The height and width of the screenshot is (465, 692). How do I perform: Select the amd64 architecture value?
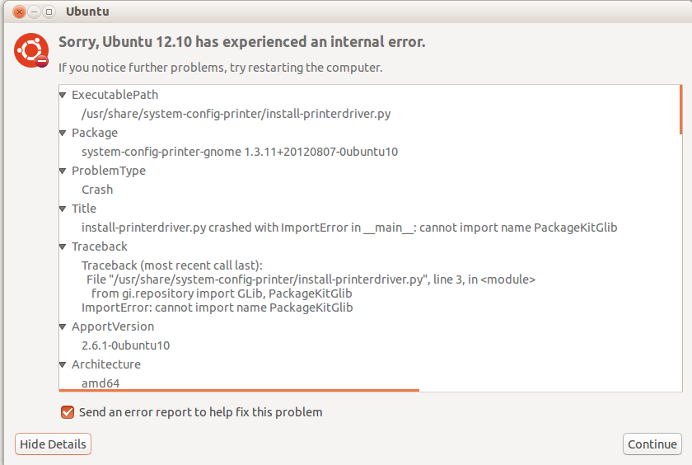pos(101,383)
